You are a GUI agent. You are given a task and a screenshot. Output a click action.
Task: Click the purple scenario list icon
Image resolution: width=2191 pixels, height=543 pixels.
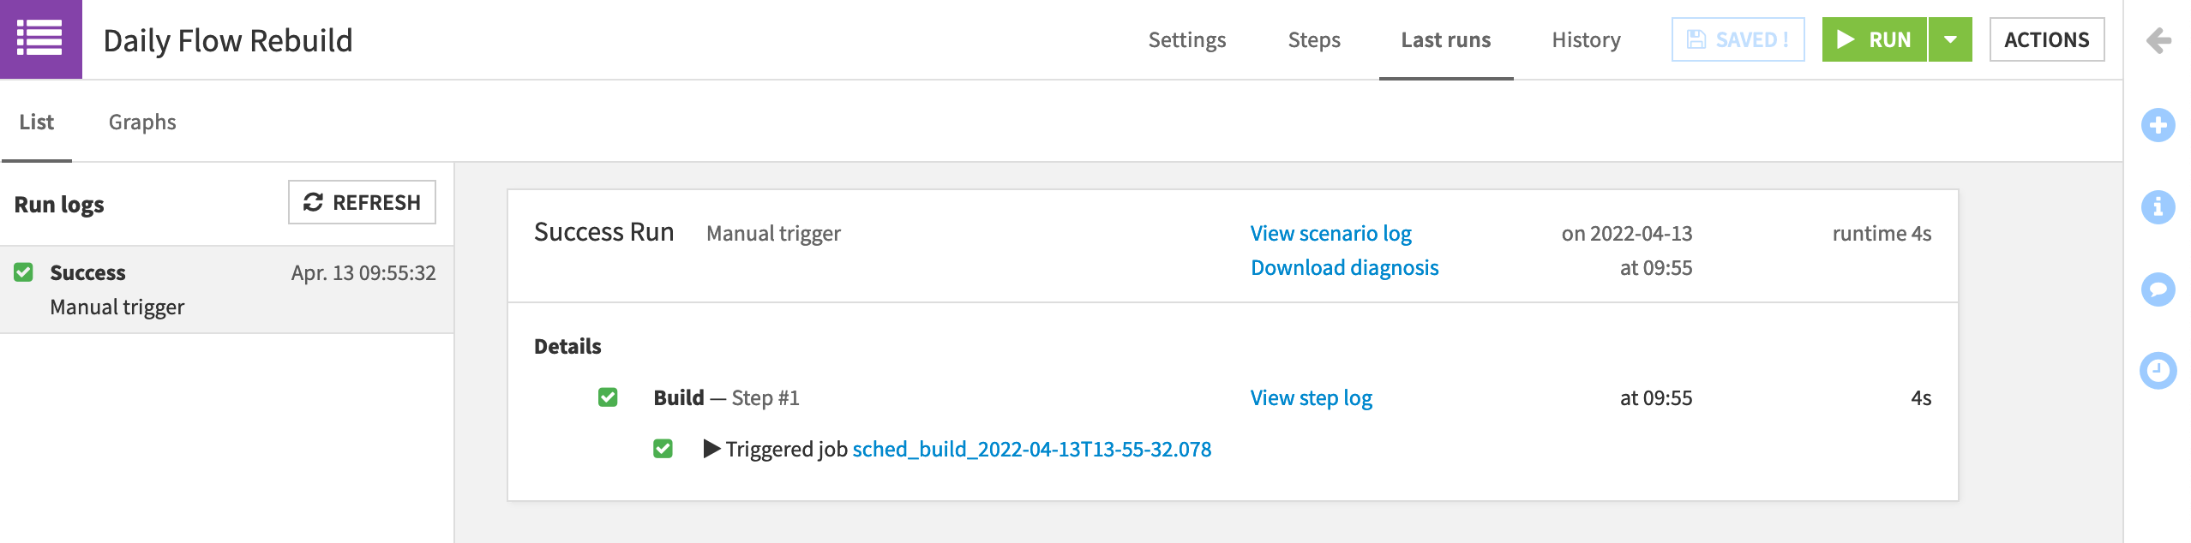click(x=40, y=39)
